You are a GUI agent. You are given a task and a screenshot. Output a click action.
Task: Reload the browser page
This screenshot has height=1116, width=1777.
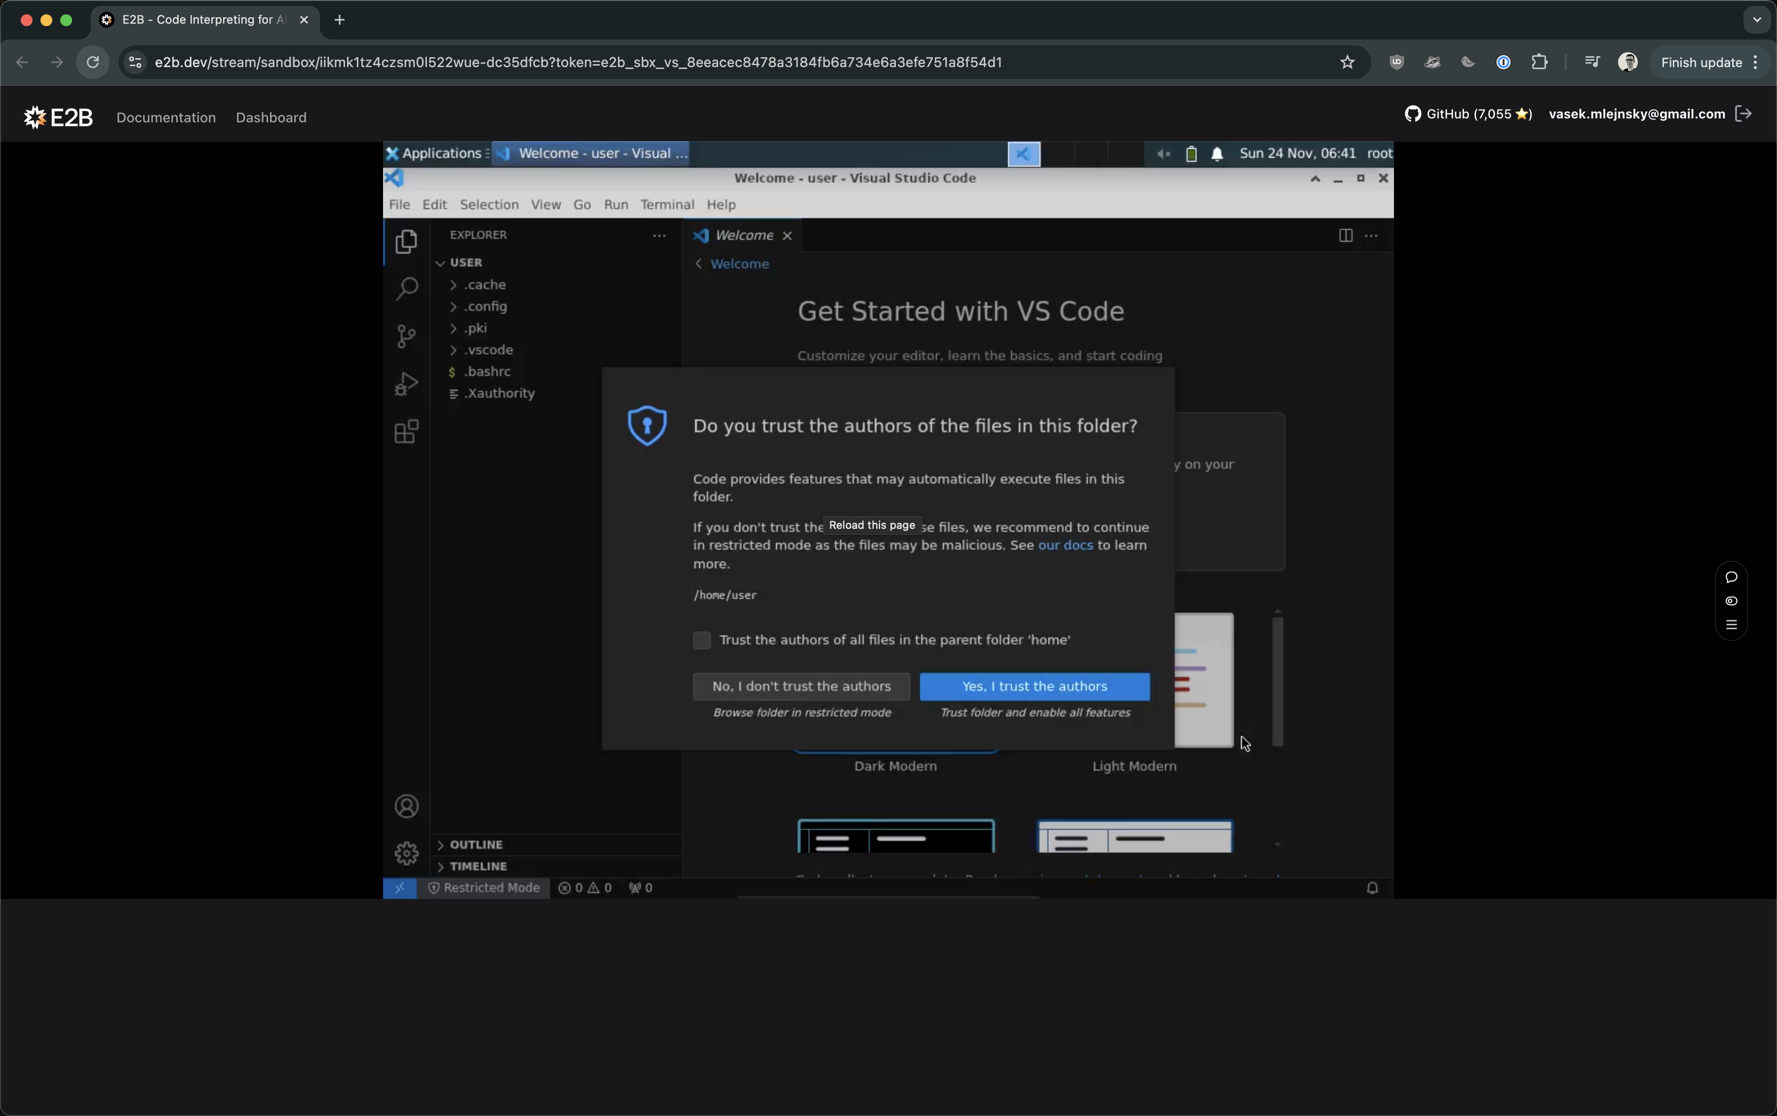click(x=93, y=62)
